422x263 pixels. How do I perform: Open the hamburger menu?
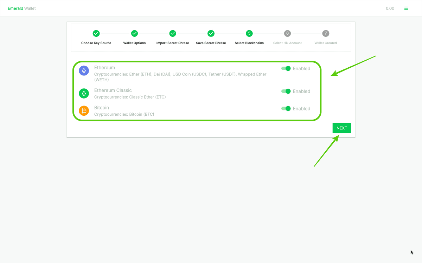[x=406, y=8]
